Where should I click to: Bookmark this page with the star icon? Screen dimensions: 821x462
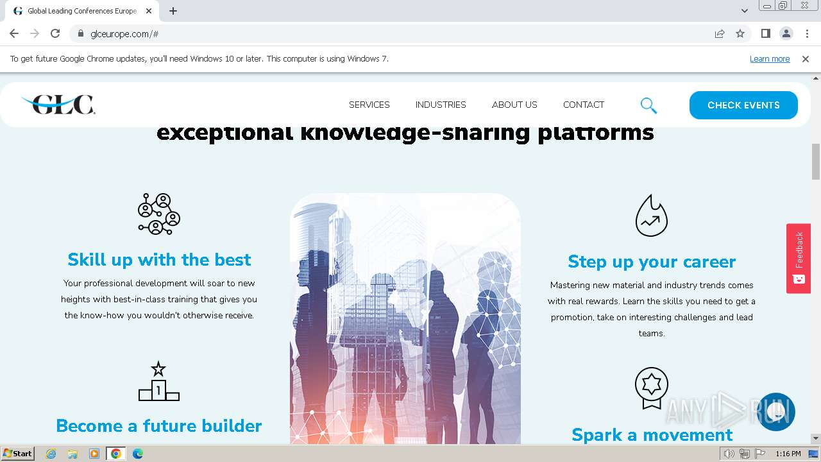click(x=740, y=33)
